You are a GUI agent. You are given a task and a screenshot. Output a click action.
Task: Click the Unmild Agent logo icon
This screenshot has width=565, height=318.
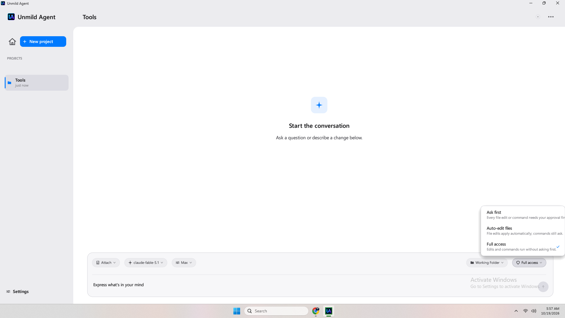(11, 17)
